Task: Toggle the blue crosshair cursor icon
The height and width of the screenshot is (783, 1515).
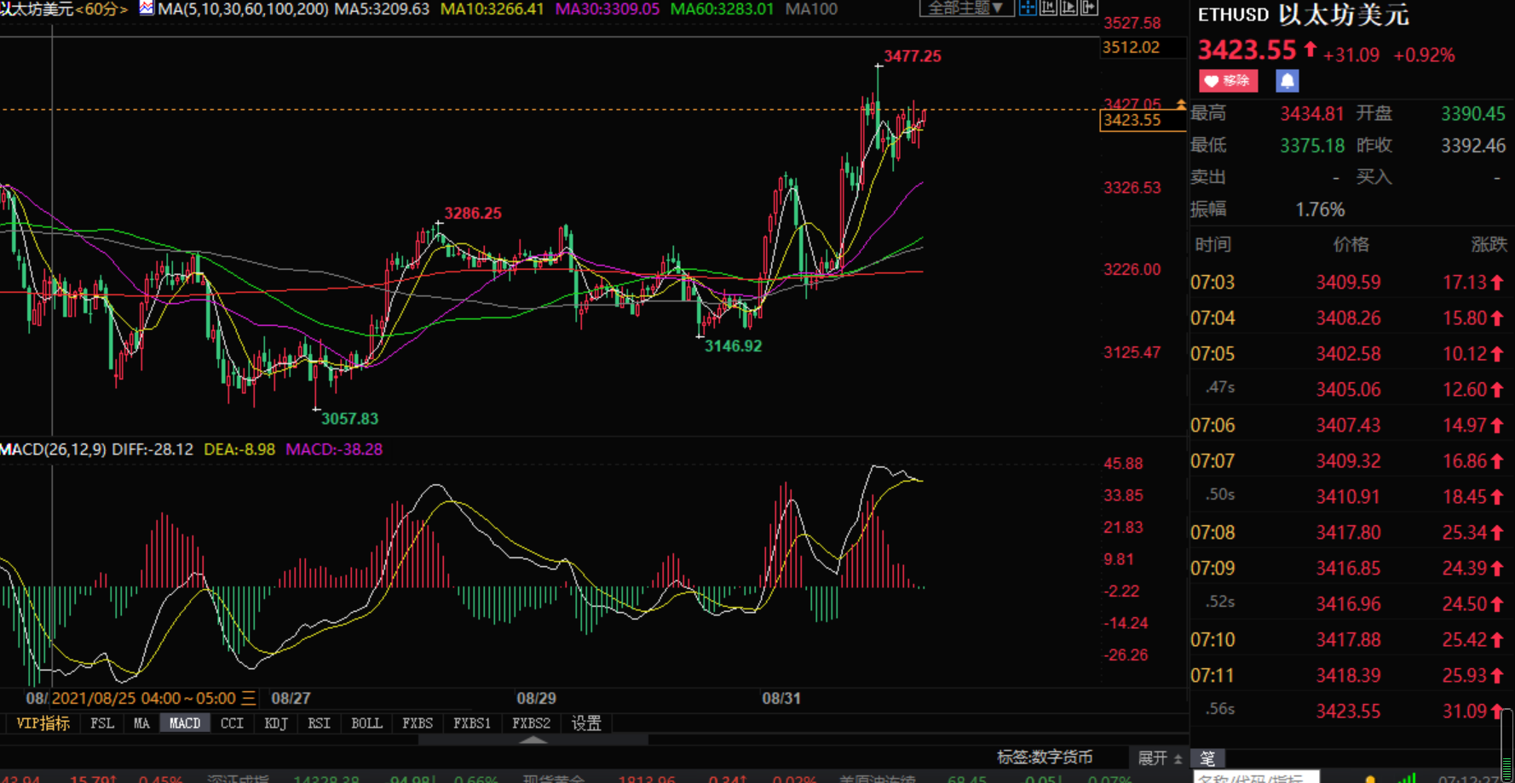Action: [1028, 8]
